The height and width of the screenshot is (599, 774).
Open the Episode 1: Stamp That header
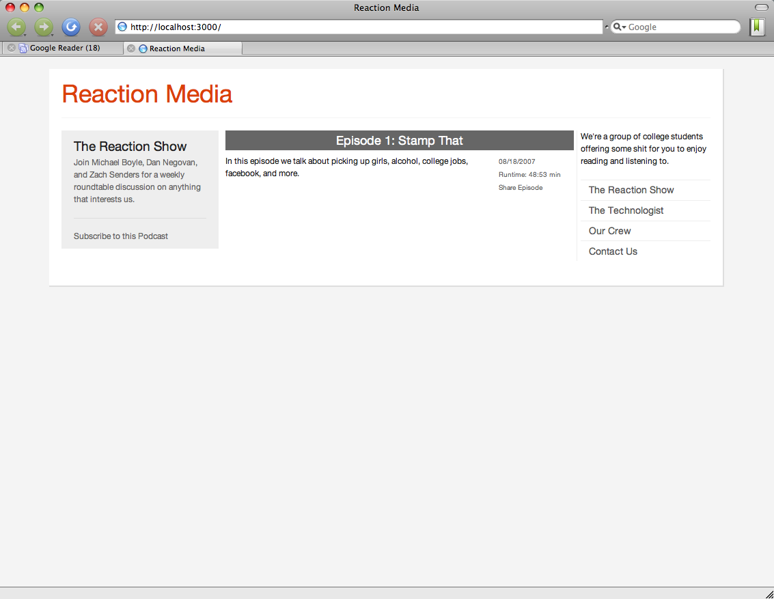(400, 141)
